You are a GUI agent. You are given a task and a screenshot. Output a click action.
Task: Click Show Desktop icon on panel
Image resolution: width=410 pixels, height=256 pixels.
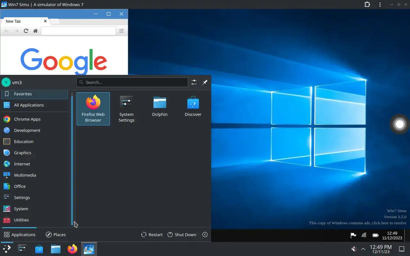402,249
